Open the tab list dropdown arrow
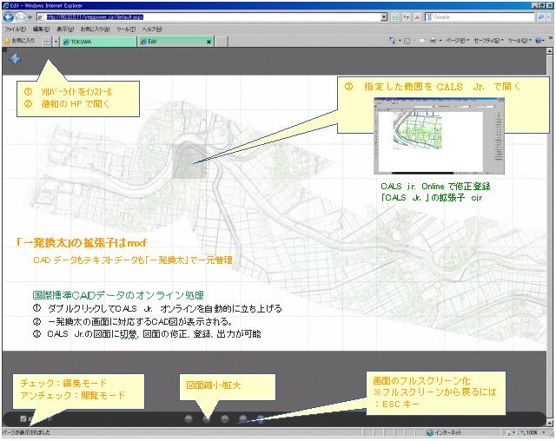 coord(56,42)
